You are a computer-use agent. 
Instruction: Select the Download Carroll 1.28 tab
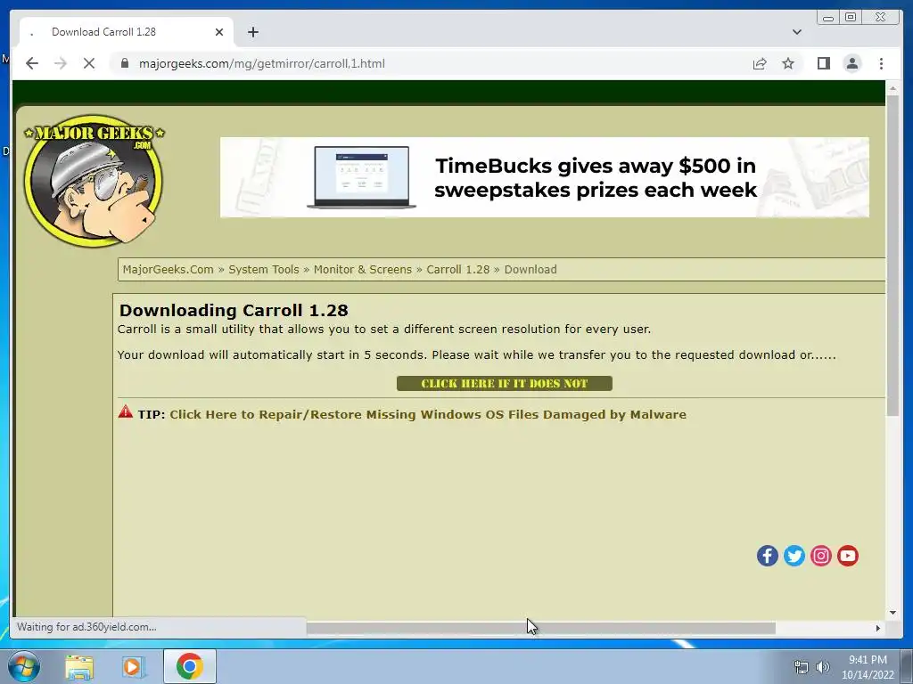[x=127, y=32]
